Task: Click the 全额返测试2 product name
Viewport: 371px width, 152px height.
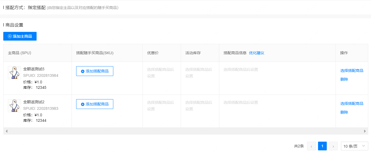Action: pos(34,102)
